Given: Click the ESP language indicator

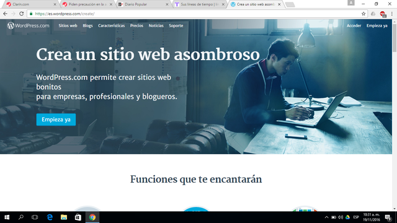Looking at the screenshot, I should point(356,217).
